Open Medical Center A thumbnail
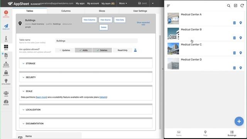This screenshot has width=247, height=139. [173, 19]
